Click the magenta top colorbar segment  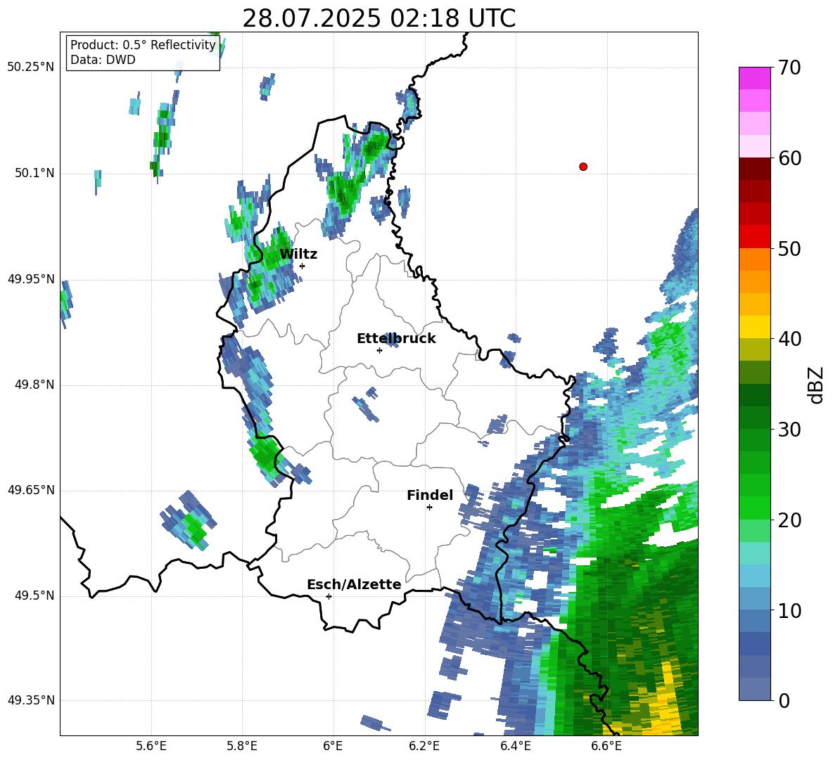[754, 79]
